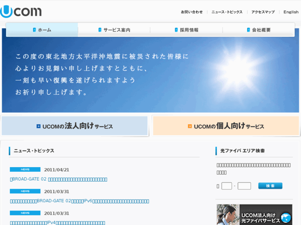Click the date text 2011/04/21
The image size is (301, 225).
57,170
